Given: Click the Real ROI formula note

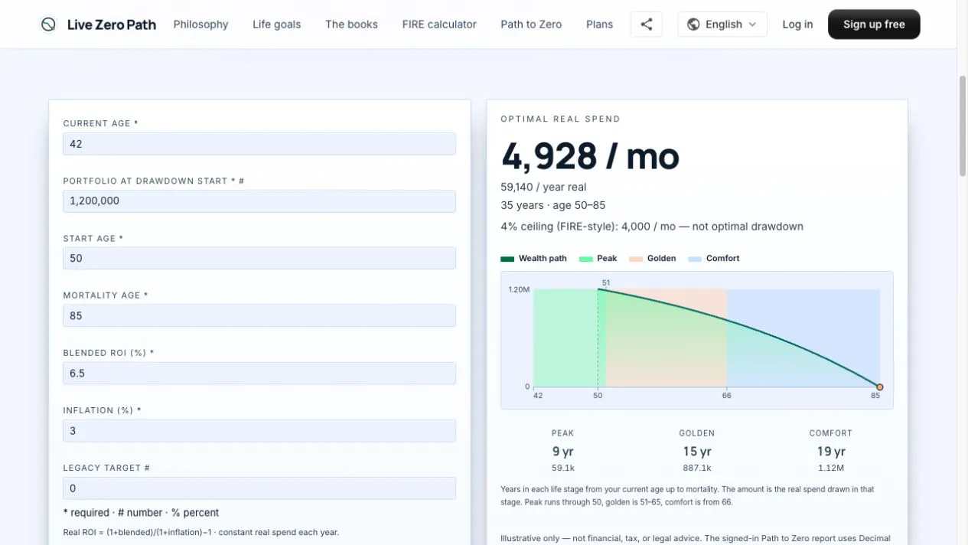Looking at the screenshot, I should coord(201,532).
